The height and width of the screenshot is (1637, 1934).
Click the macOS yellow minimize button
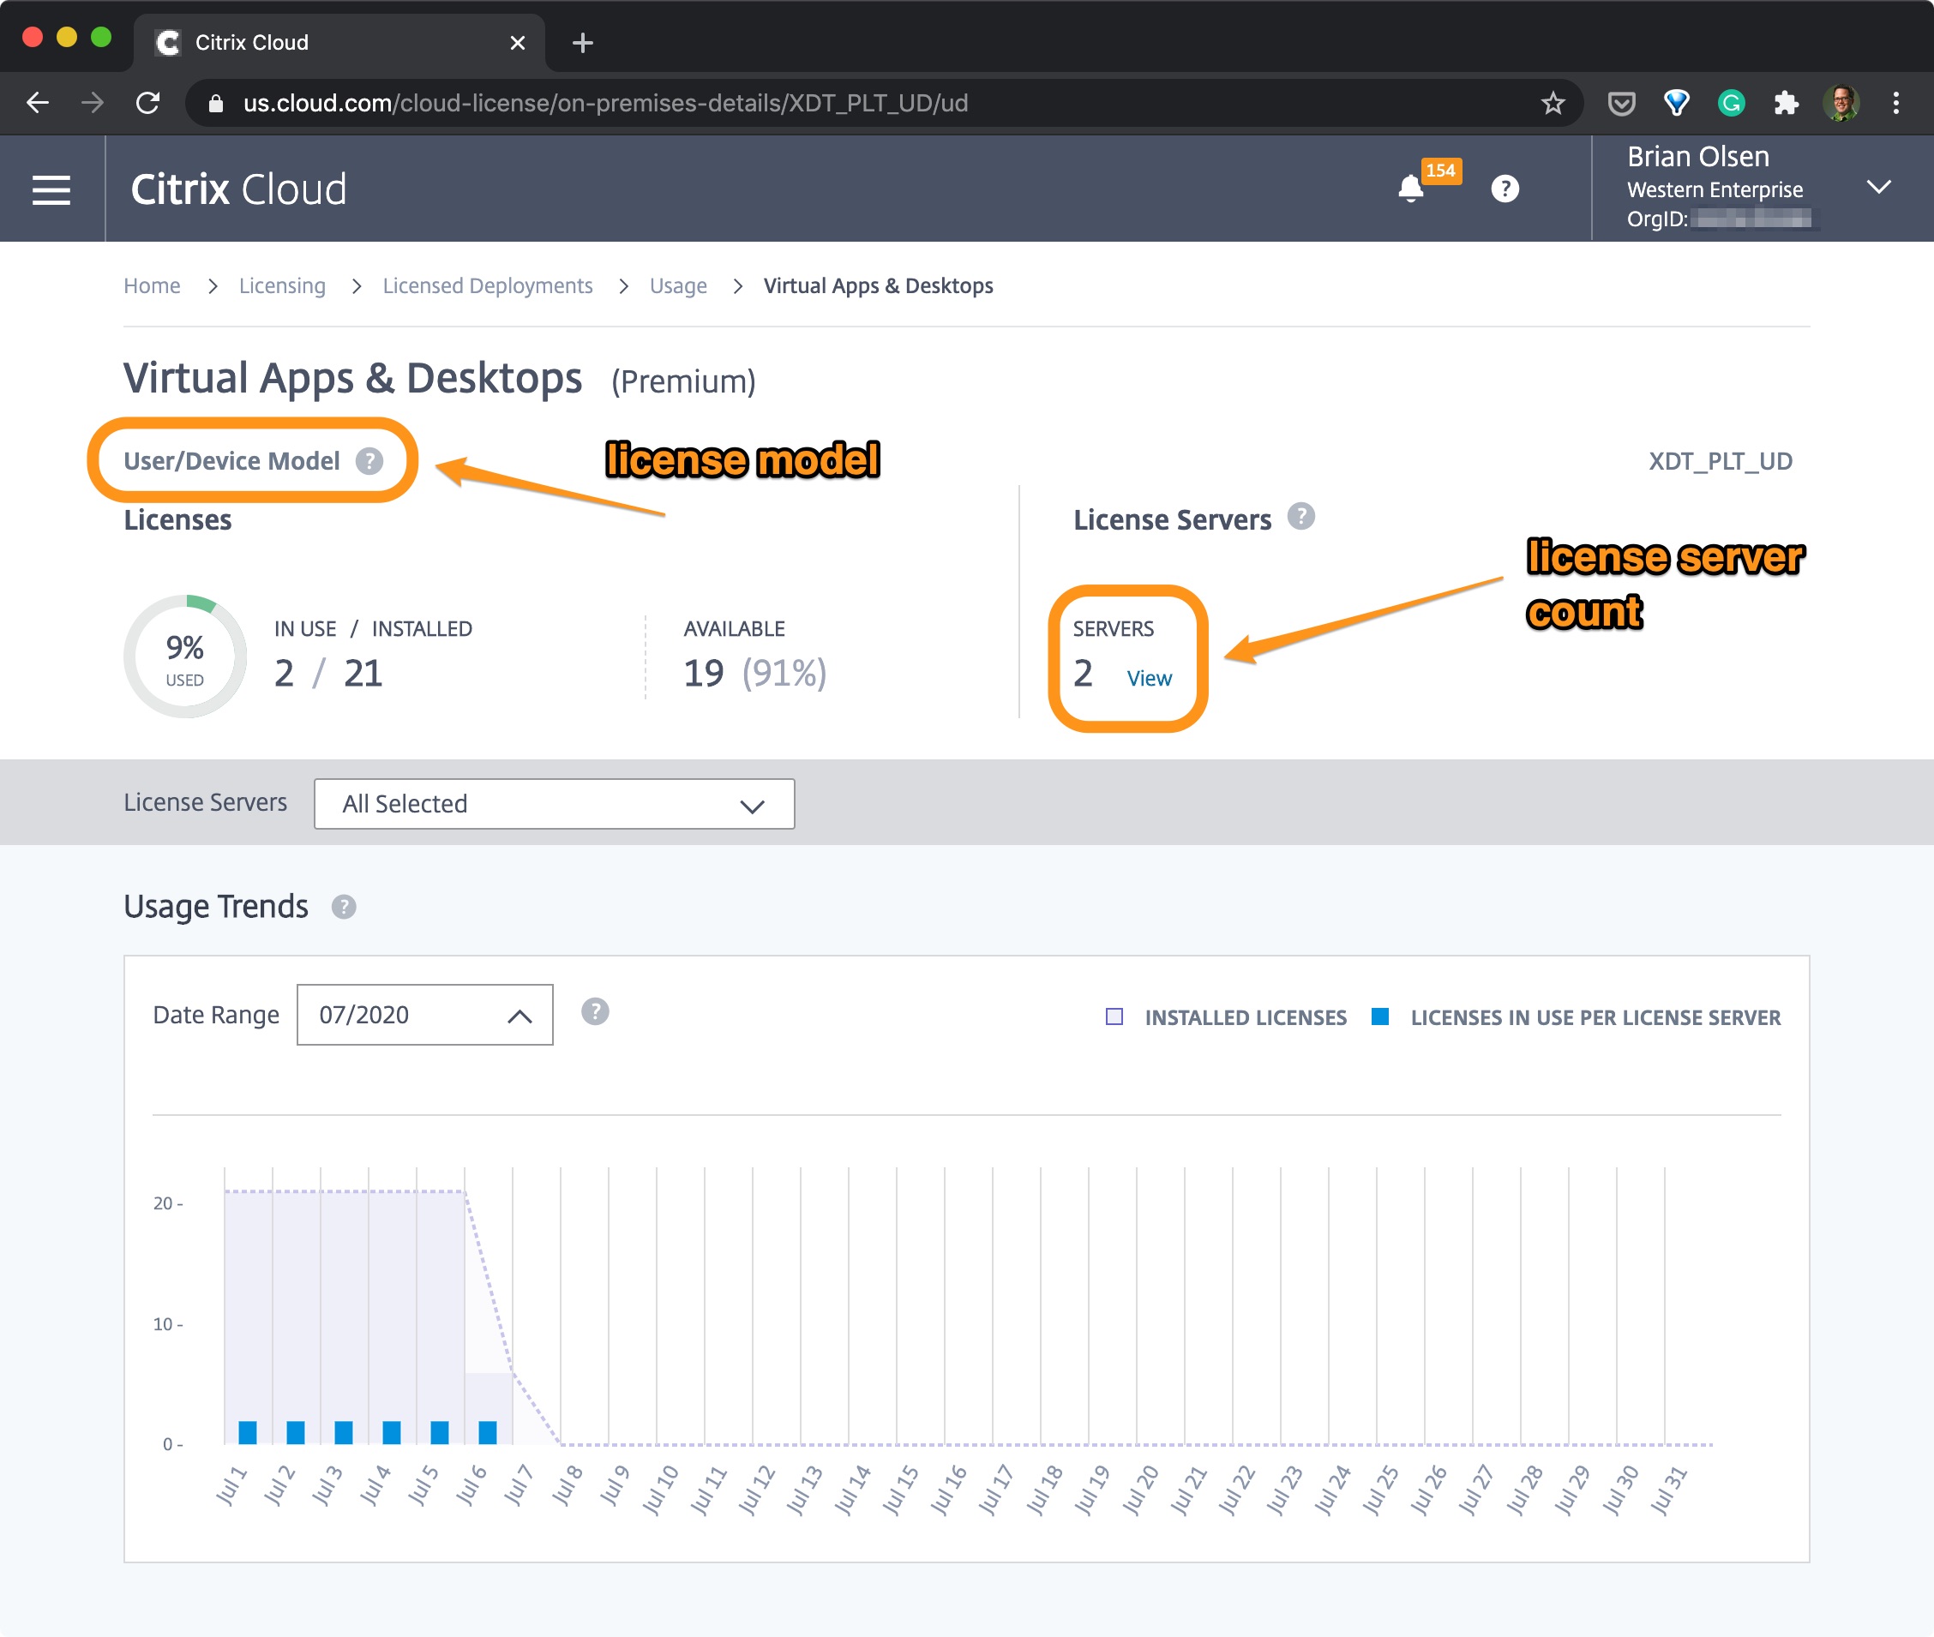[67, 37]
